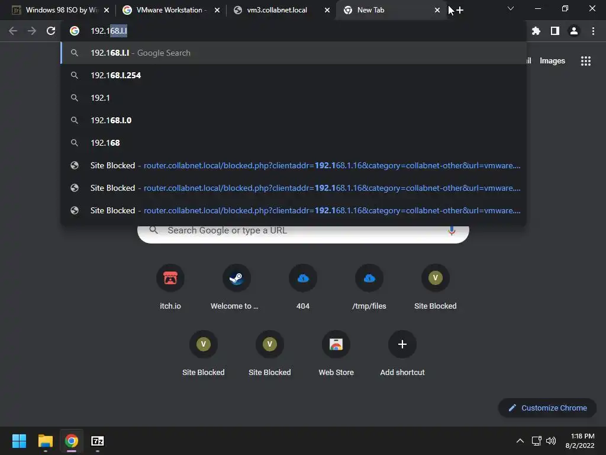Image resolution: width=606 pixels, height=455 pixels.
Task: Click the Add shortcut plus tile
Action: [402, 344]
